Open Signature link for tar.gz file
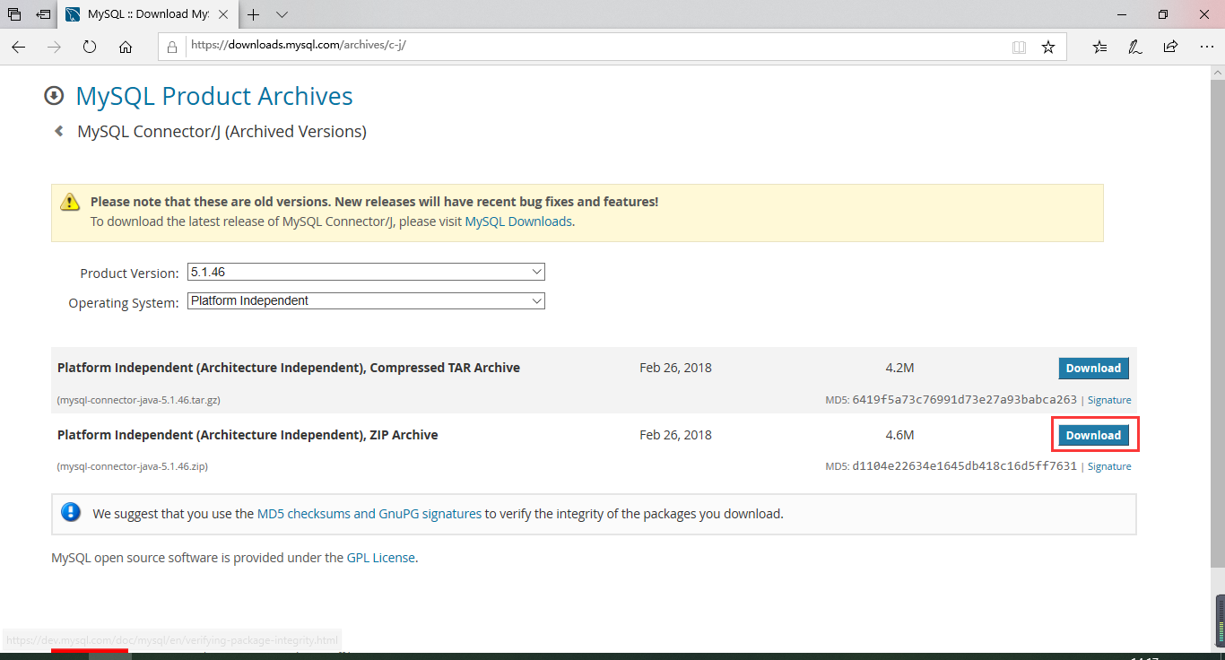The height and width of the screenshot is (660, 1225). click(x=1109, y=400)
